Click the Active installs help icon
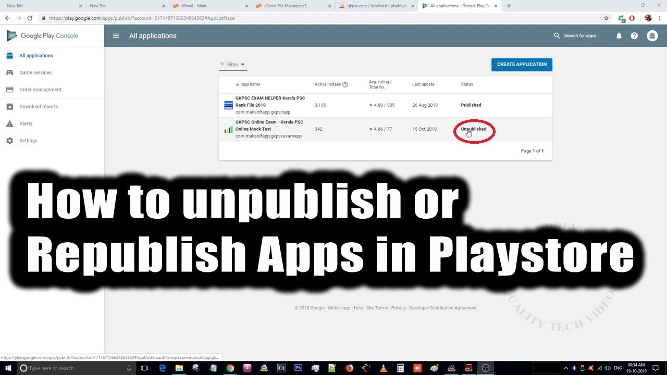 click(x=345, y=84)
